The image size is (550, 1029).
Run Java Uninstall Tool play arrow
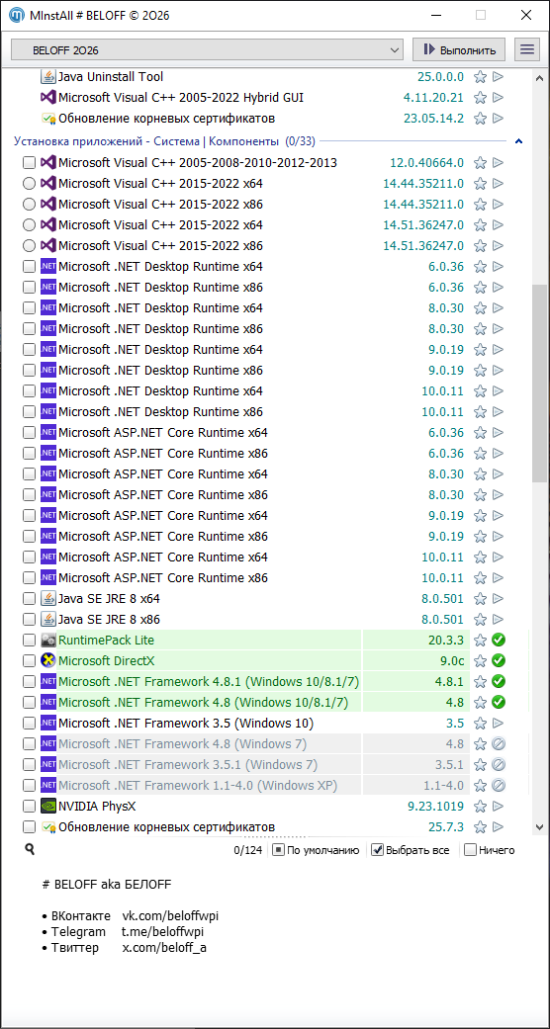pos(499,77)
